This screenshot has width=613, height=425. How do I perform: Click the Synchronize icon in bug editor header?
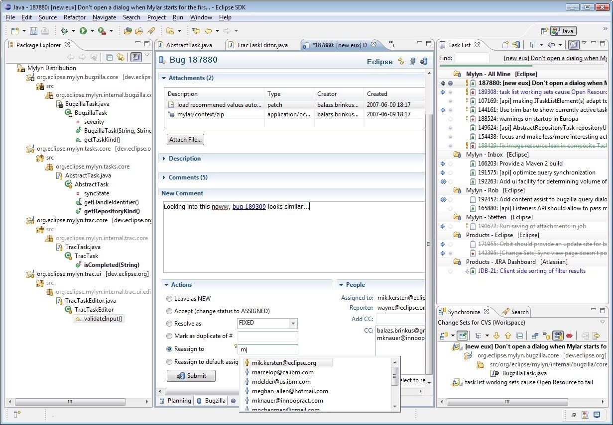(401, 62)
